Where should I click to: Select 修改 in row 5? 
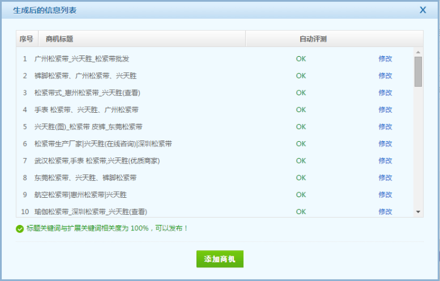click(x=385, y=127)
